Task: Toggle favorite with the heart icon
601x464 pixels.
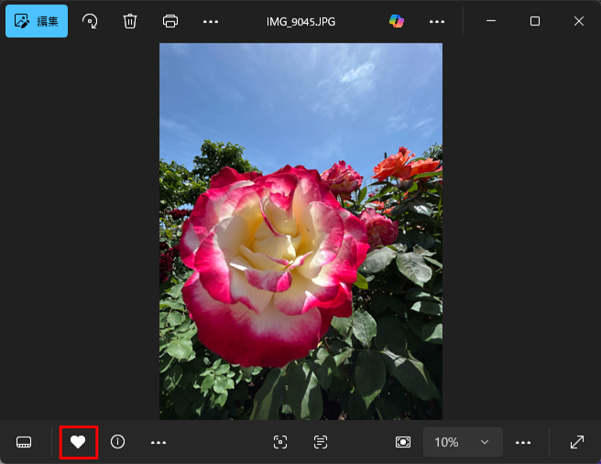Action: click(x=78, y=442)
